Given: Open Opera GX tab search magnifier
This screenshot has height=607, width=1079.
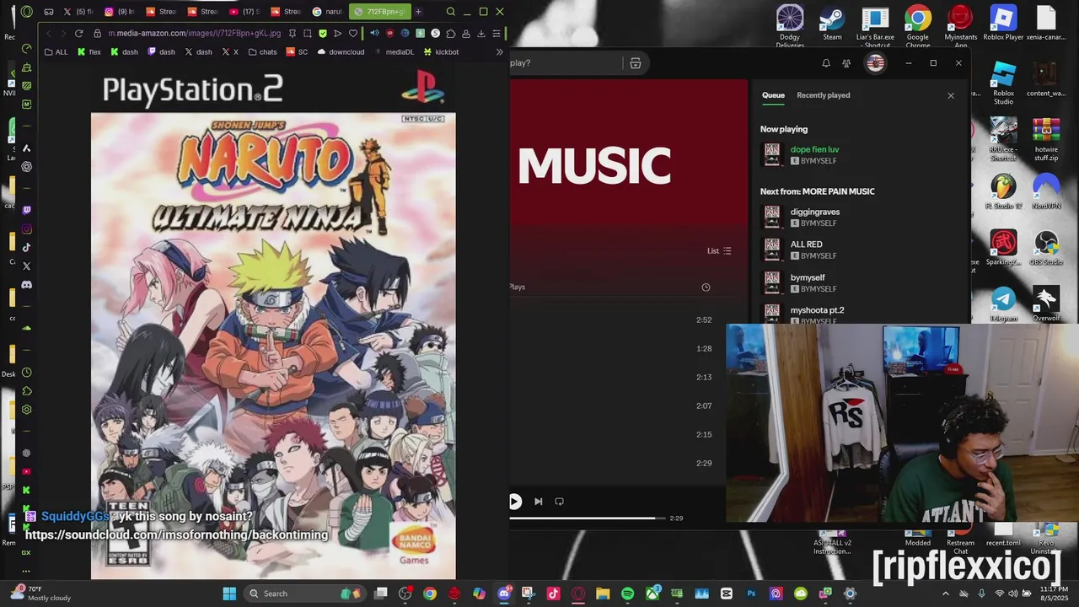Looking at the screenshot, I should tap(450, 12).
